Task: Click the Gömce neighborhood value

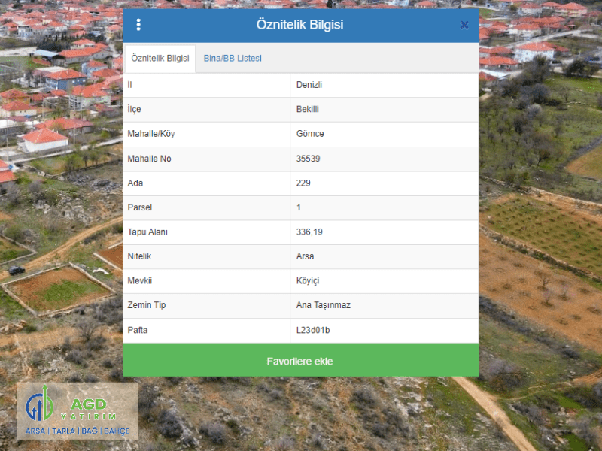Action: [x=310, y=134]
